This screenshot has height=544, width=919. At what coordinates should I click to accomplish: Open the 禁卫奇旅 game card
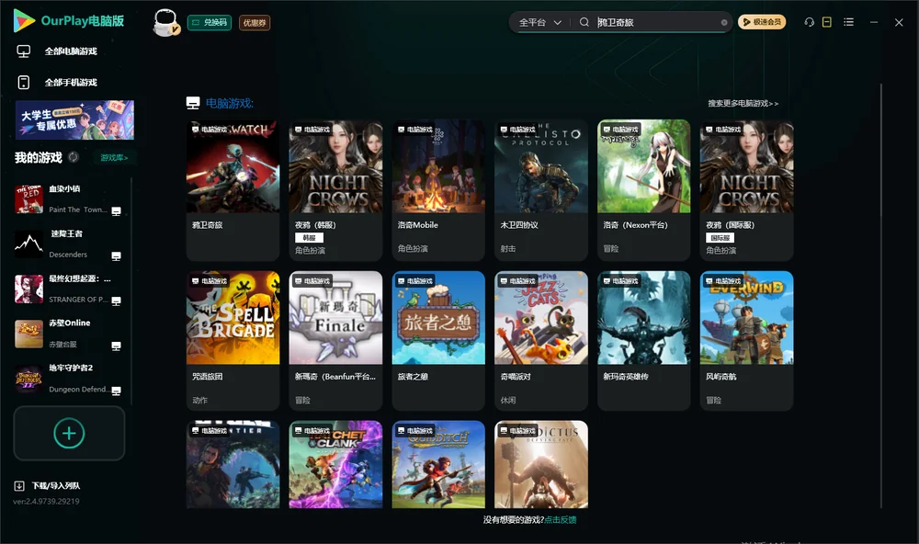coord(233,190)
